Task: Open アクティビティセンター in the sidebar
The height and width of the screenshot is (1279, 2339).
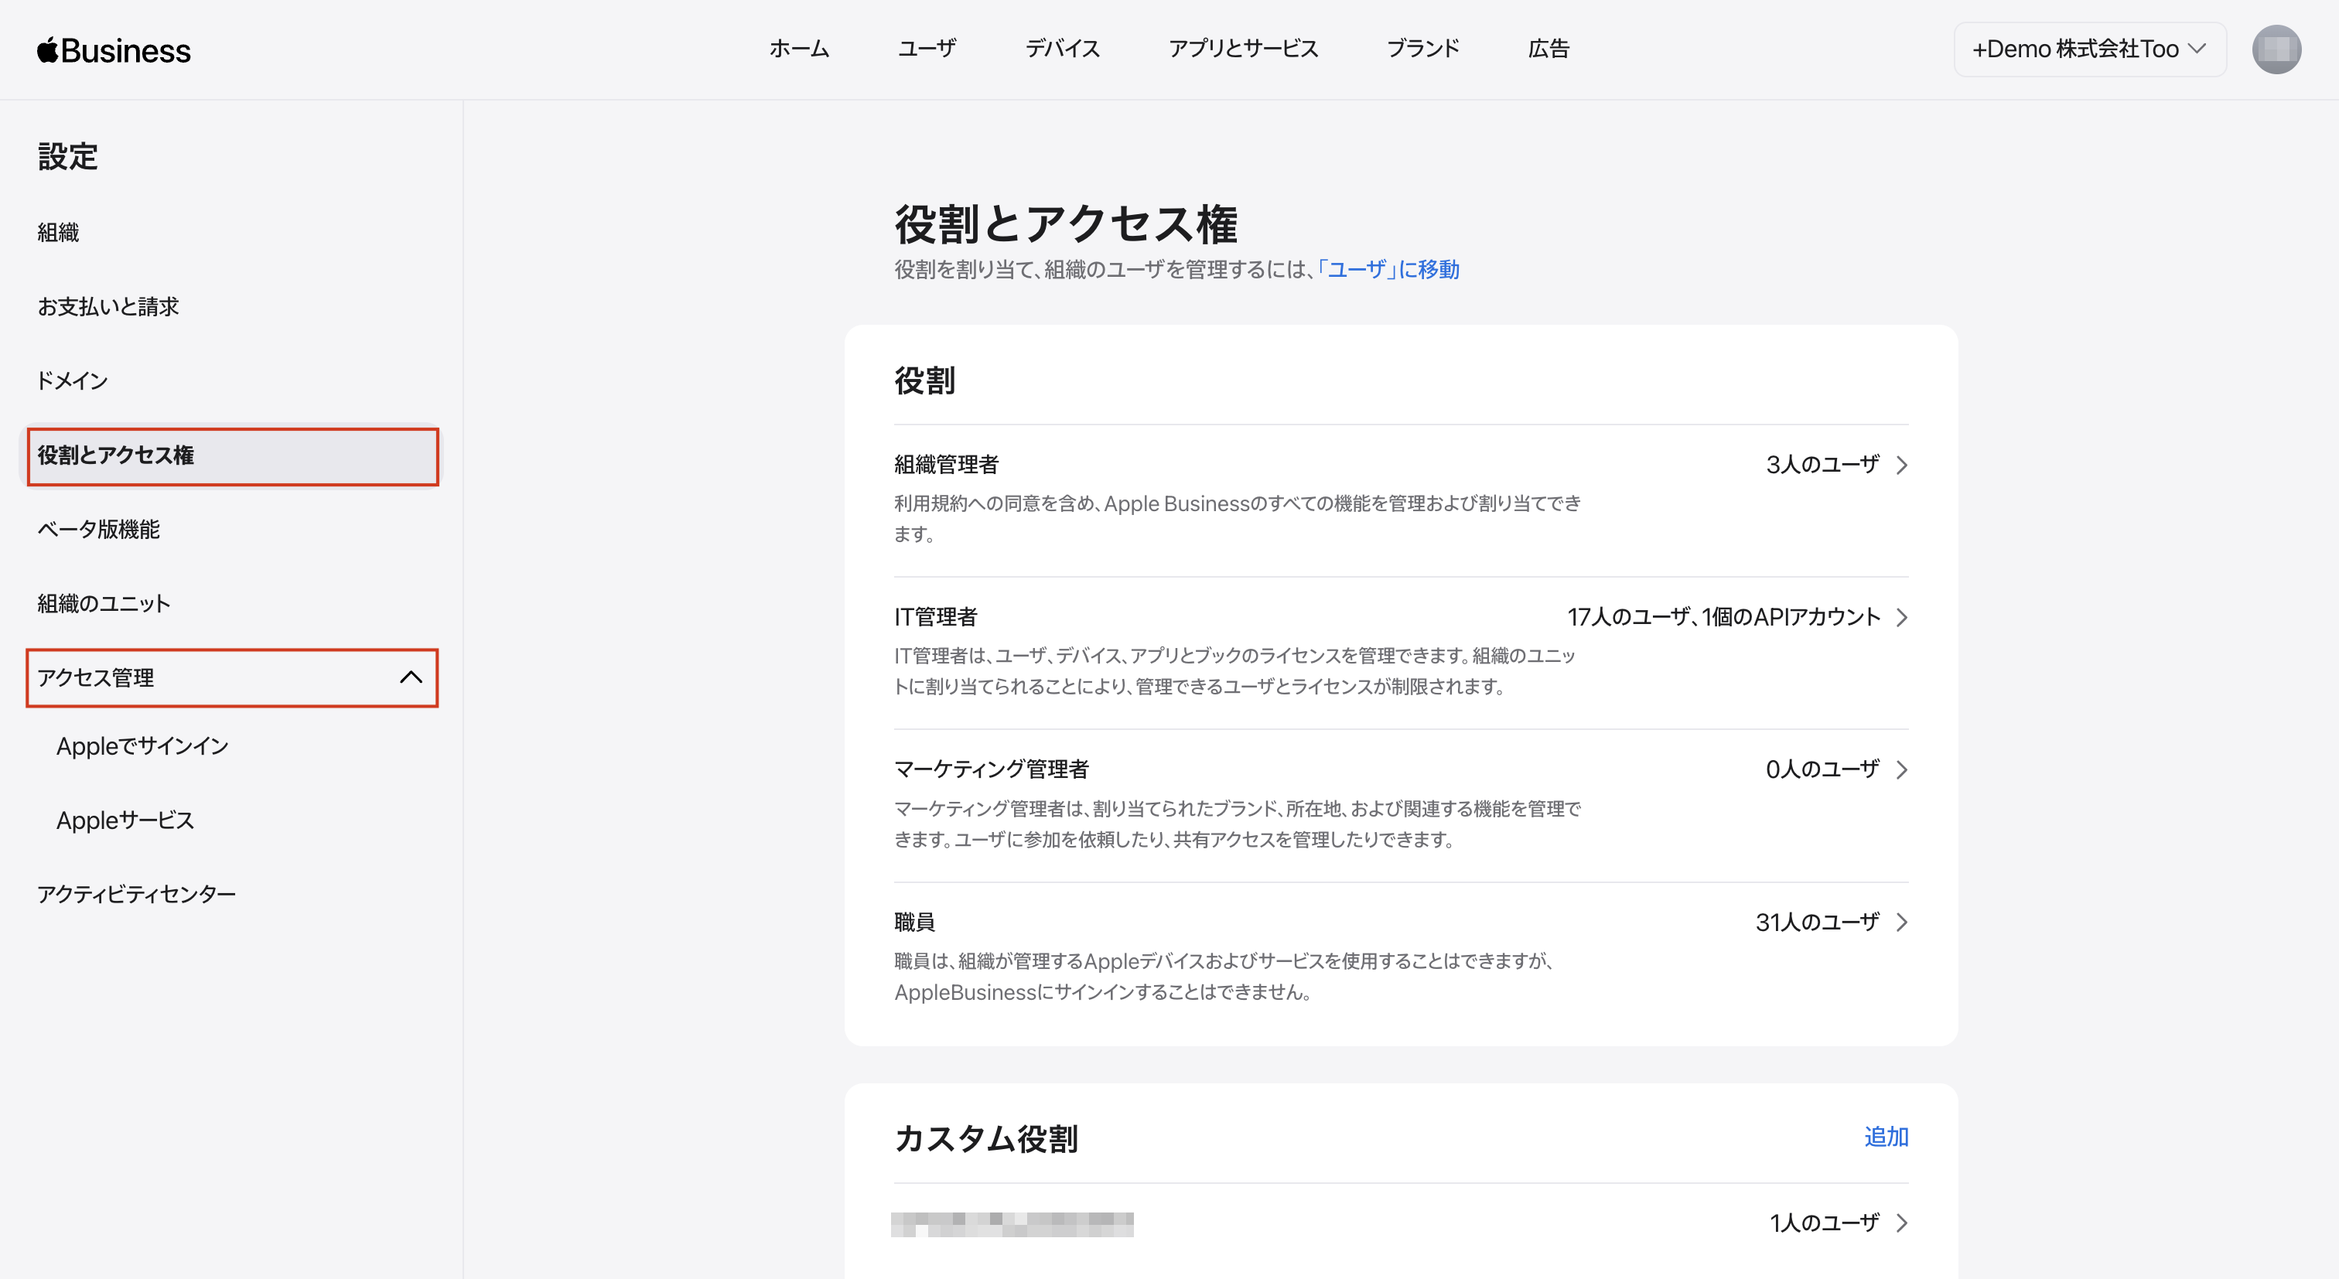Action: (136, 895)
